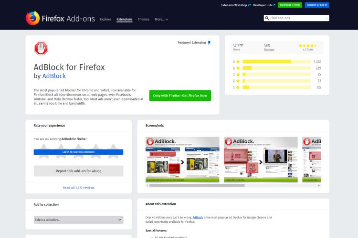Click the Rate your experience heading
The width and height of the screenshot is (358, 238).
point(49,126)
